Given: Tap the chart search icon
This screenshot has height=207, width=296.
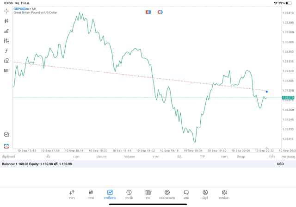Looking at the screenshot, I should click(x=6, y=134).
